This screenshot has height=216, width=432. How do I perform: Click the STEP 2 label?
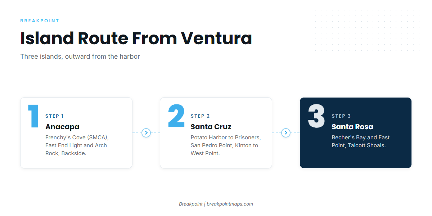200,116
